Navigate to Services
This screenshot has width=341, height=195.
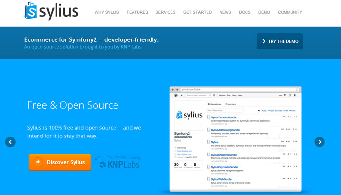click(x=166, y=12)
